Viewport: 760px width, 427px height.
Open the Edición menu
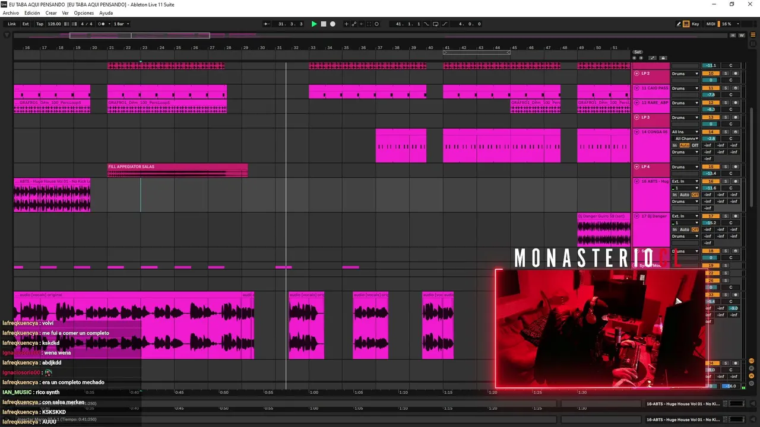32,13
